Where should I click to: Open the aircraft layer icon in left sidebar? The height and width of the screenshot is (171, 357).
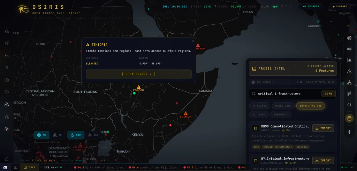(x=7, y=43)
